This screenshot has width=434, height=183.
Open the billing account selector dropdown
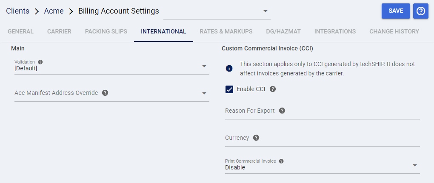pyautogui.click(x=217, y=11)
